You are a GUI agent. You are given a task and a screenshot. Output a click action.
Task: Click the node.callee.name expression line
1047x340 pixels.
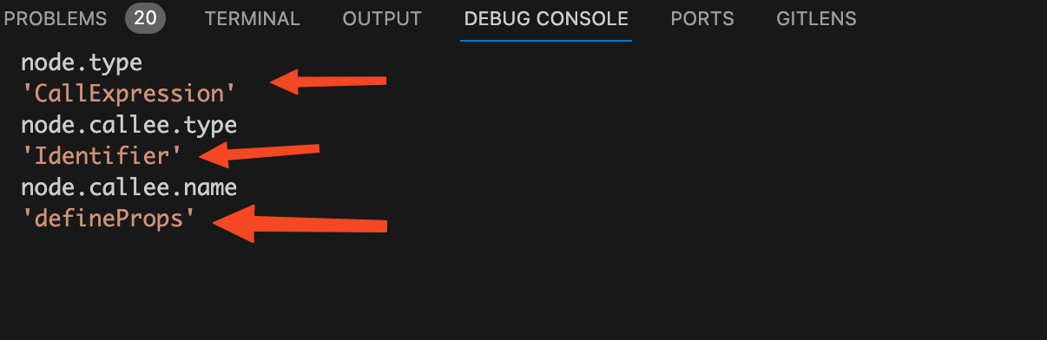pyautogui.click(x=128, y=187)
